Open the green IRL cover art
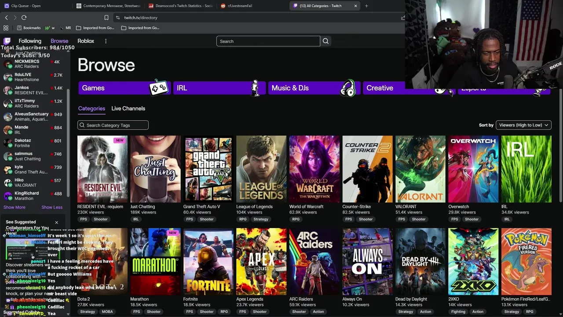563x317 pixels. click(526, 169)
